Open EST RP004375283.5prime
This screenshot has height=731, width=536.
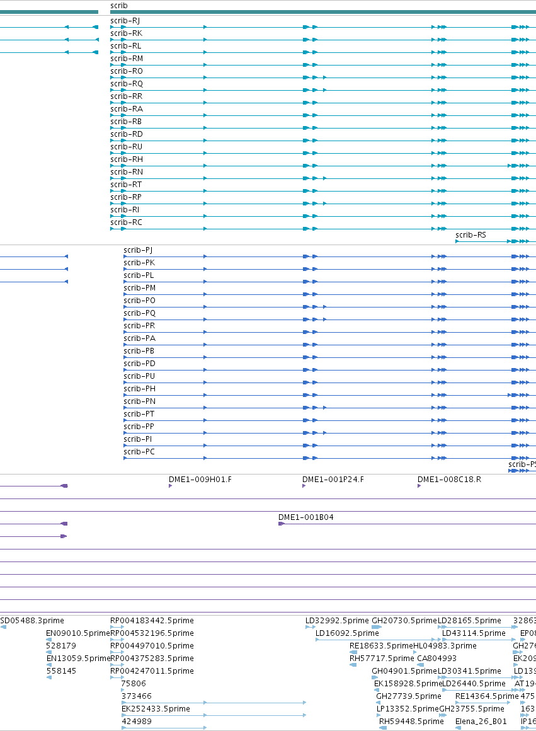click(152, 659)
